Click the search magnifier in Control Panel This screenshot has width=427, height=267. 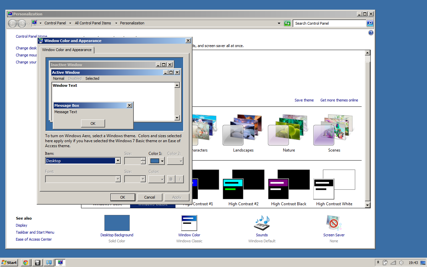click(370, 23)
